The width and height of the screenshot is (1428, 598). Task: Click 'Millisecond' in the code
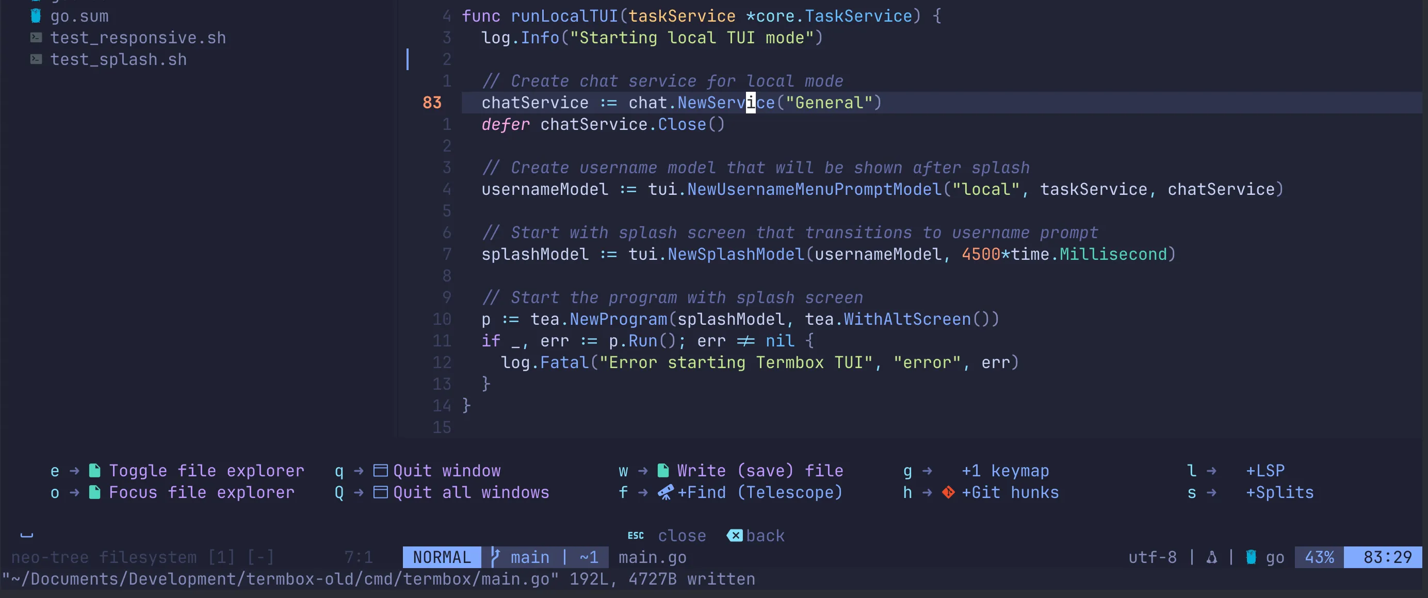tap(1113, 254)
